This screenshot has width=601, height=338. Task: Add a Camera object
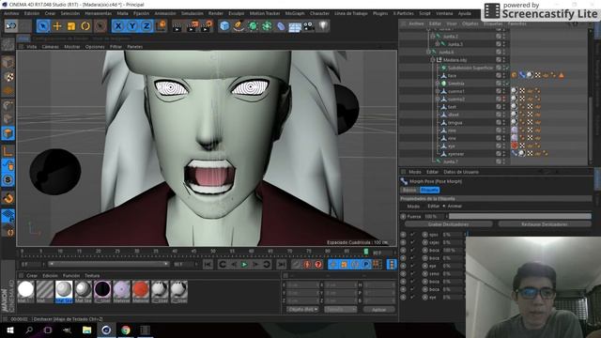click(309, 26)
